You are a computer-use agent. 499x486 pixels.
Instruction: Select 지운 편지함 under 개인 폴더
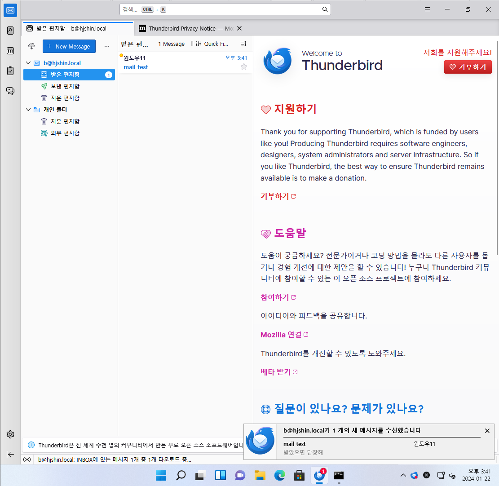[69, 121]
